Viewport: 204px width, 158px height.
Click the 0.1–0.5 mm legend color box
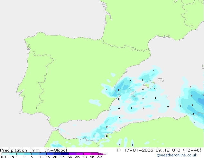pos(5,154)
